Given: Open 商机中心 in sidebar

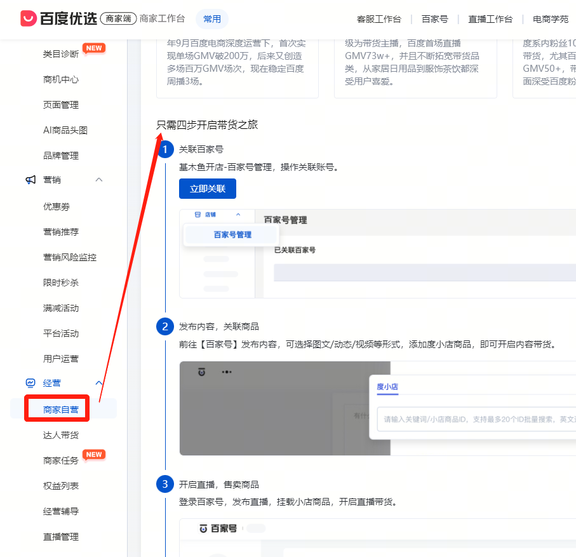Looking at the screenshot, I should [61, 79].
